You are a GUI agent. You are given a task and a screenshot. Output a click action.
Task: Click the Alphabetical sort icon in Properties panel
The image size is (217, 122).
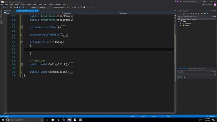(181, 77)
